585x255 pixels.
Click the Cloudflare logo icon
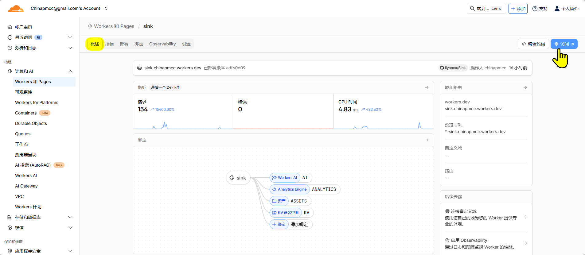click(x=15, y=9)
